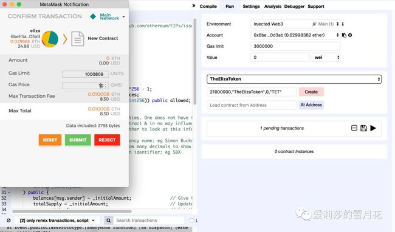395x232 pixels.
Task: Open the Account selection dropdown
Action: 295,35
